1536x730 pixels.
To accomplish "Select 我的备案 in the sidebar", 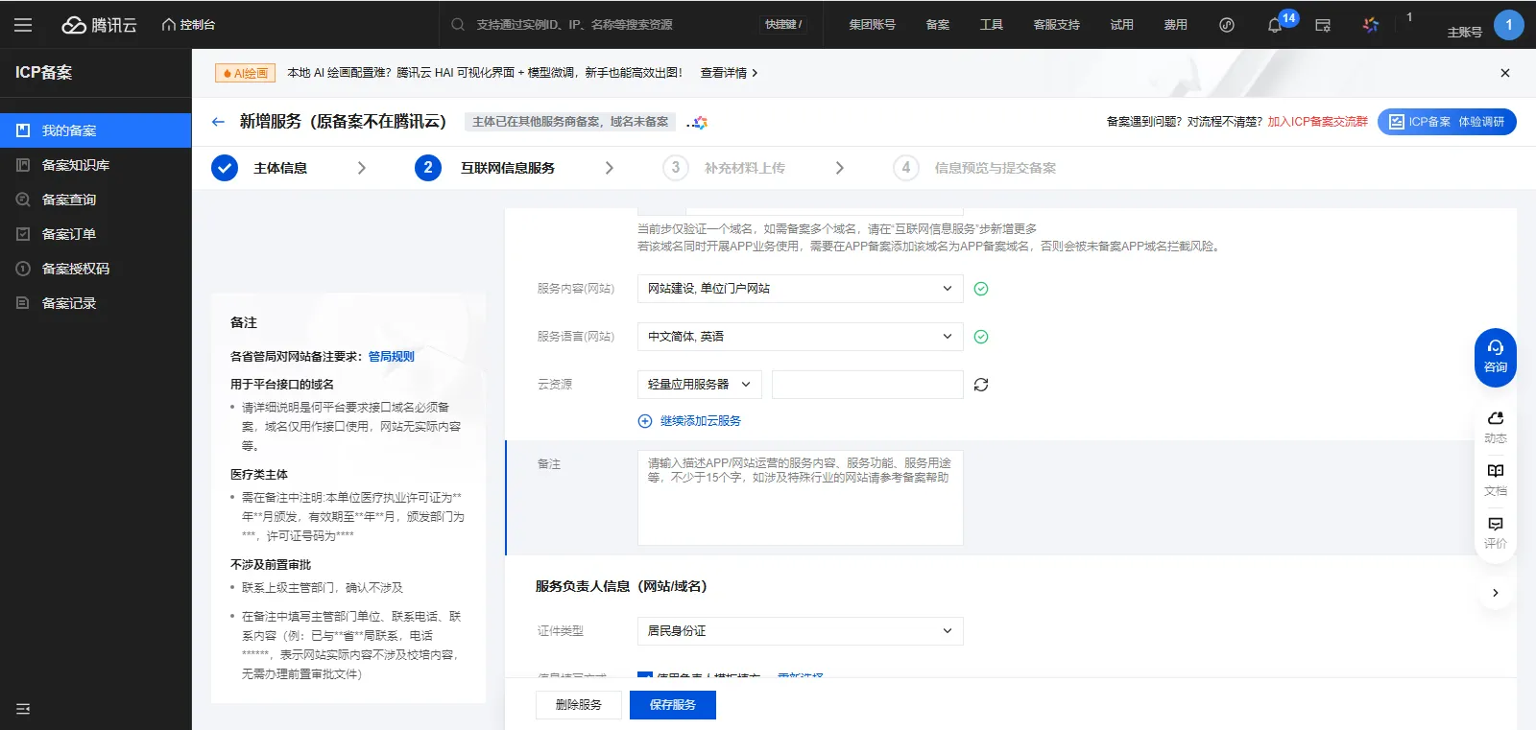I will [96, 130].
